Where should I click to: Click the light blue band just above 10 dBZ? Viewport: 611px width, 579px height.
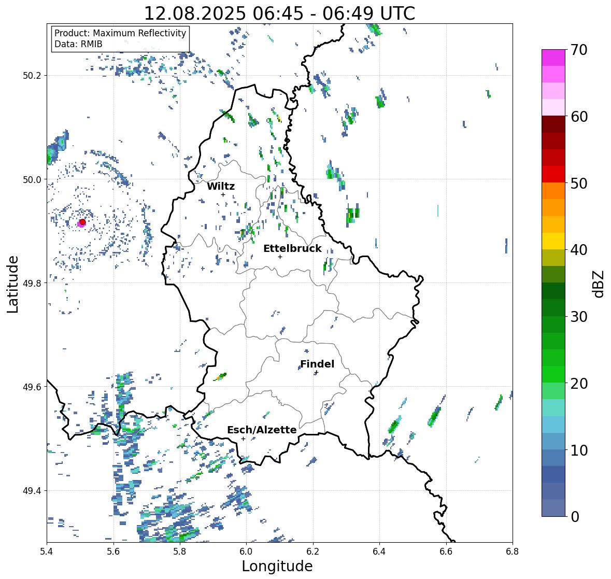[x=553, y=441]
